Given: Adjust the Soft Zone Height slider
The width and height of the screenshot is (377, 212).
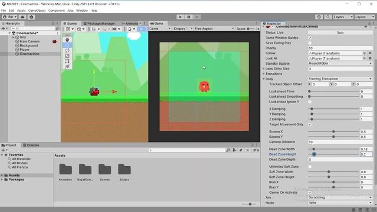Looking at the screenshot, I should (333, 177).
